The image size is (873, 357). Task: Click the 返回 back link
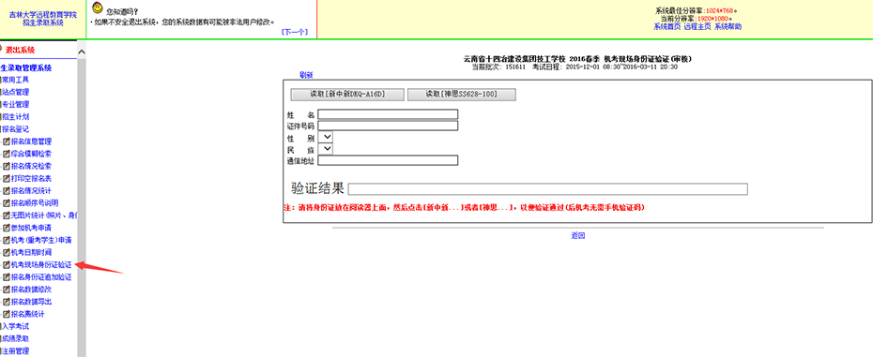pos(578,236)
